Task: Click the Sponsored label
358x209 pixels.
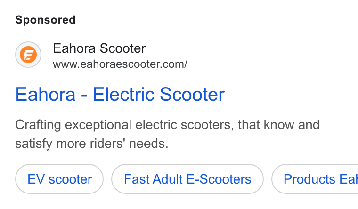Action: 45,20
